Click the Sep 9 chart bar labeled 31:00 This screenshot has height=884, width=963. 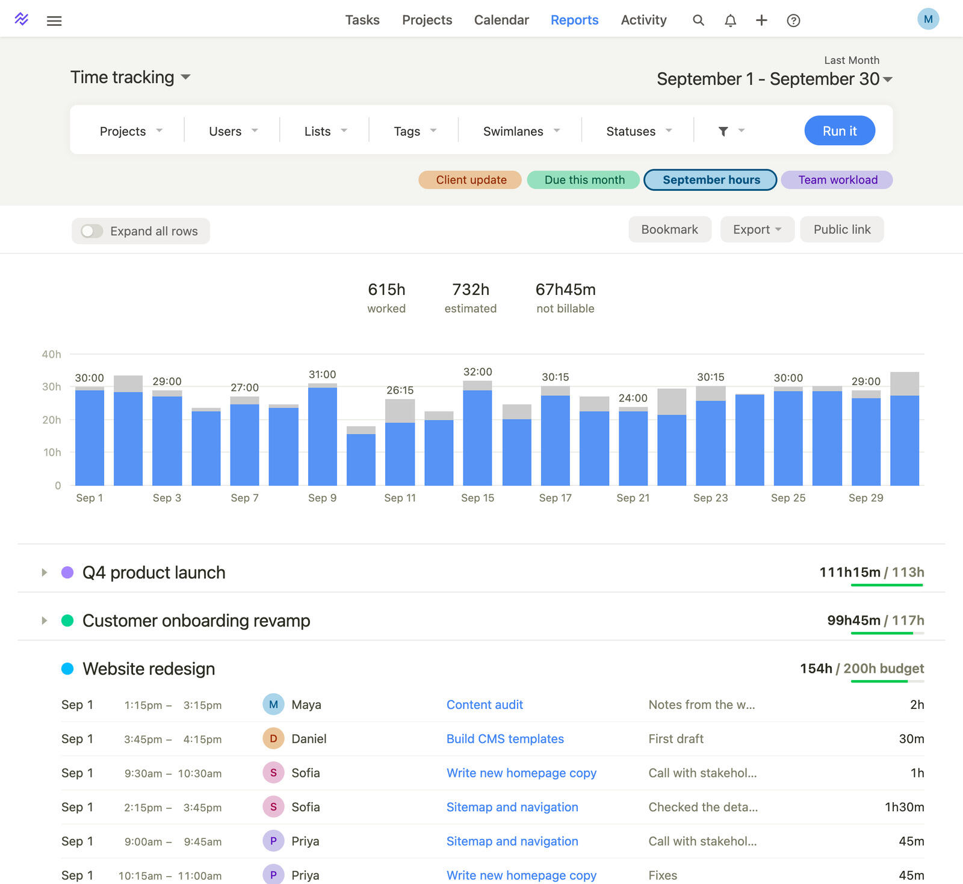[x=323, y=434]
